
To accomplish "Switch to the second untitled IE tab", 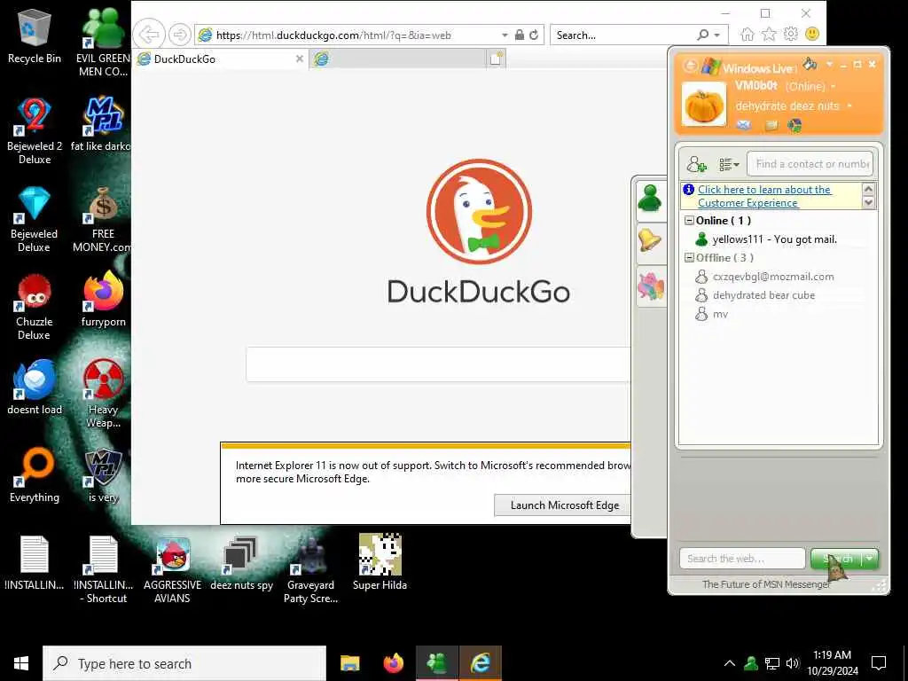I will tap(398, 59).
